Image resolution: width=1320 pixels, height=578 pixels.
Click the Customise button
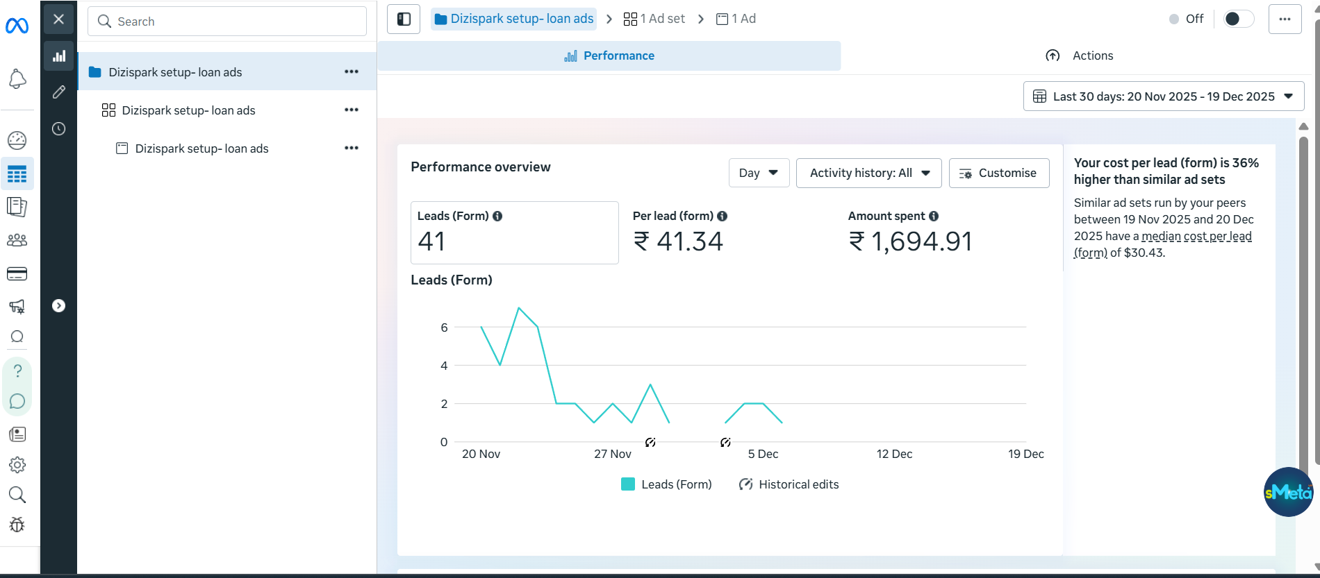point(998,173)
